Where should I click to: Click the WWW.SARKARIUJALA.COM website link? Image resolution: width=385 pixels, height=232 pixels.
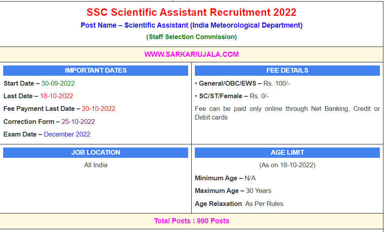[191, 54]
